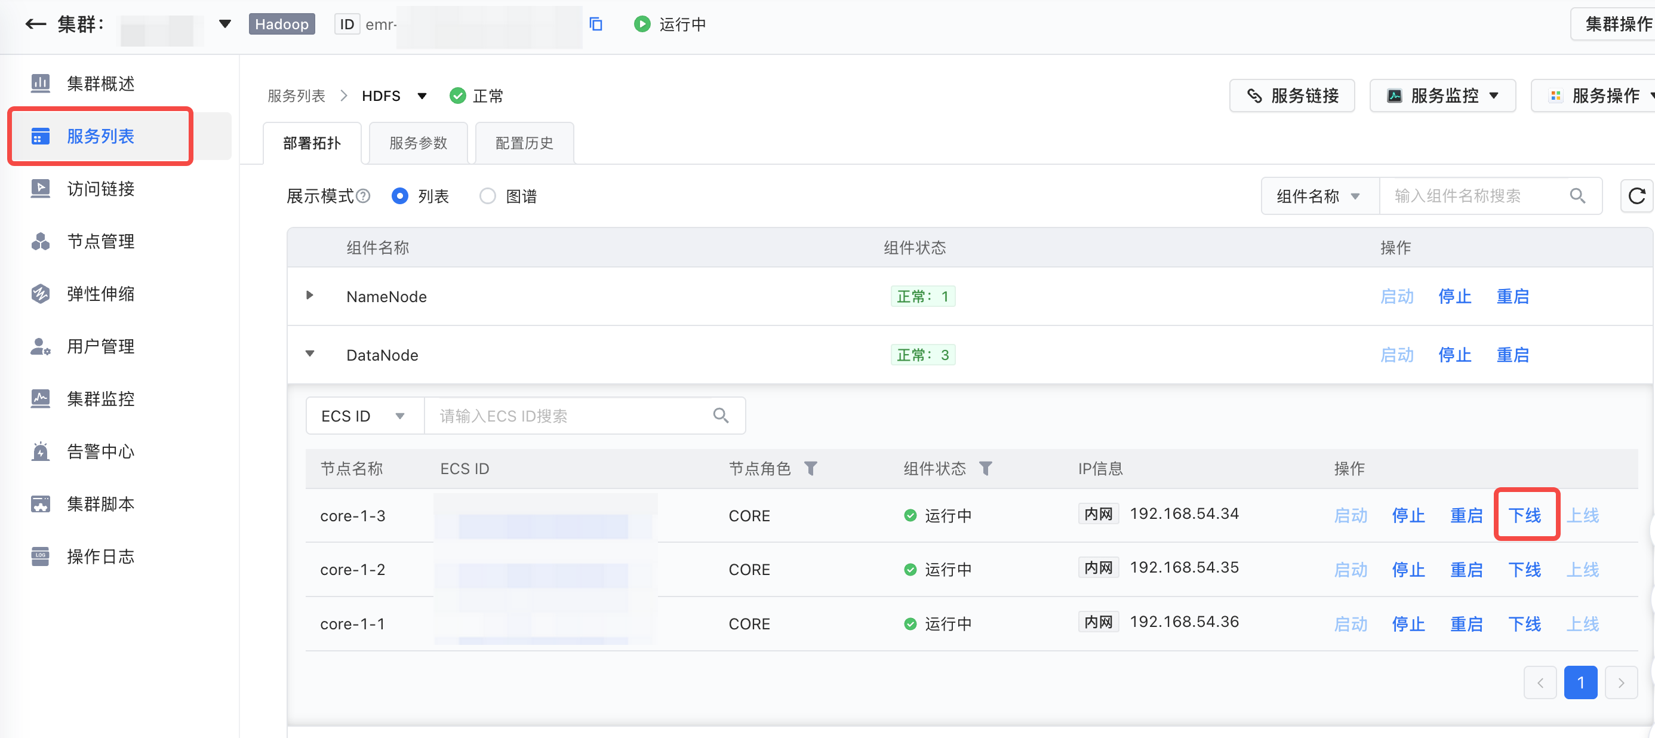The width and height of the screenshot is (1655, 738).
Task: Click 下线 for node core-1-3
Action: [x=1525, y=516]
